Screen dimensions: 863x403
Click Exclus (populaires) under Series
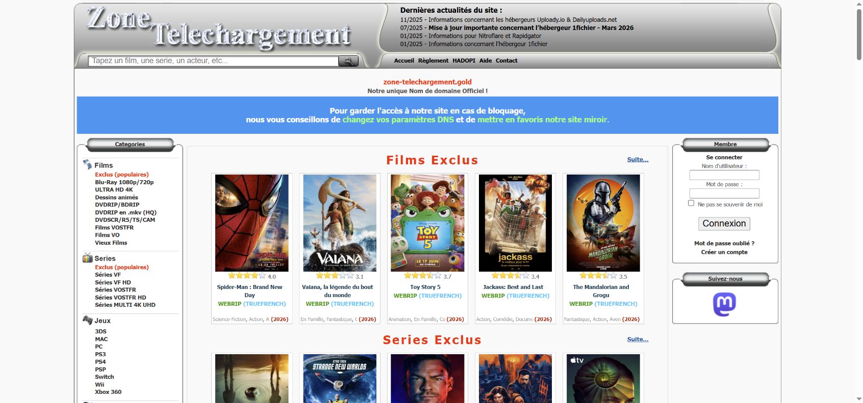coord(121,267)
